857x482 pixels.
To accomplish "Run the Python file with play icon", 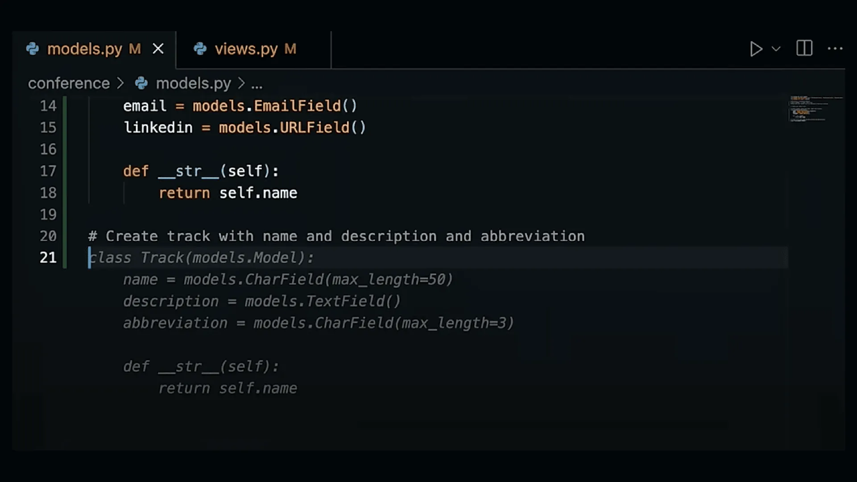I will pyautogui.click(x=755, y=49).
